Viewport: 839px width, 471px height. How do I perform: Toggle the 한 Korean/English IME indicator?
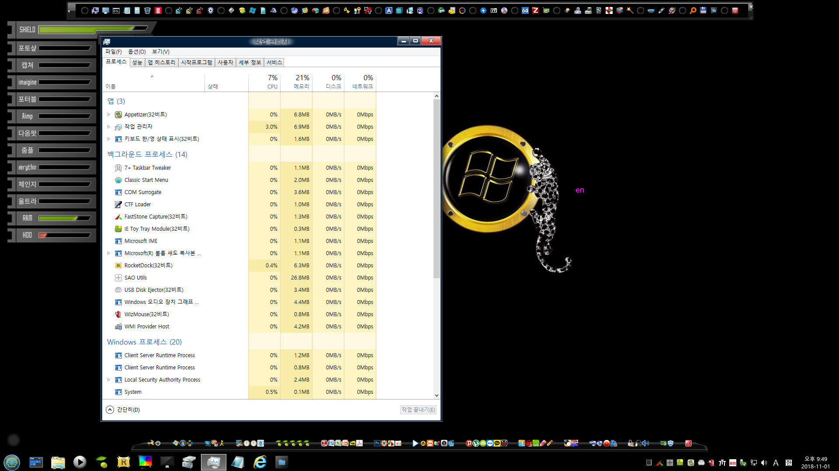click(x=789, y=463)
